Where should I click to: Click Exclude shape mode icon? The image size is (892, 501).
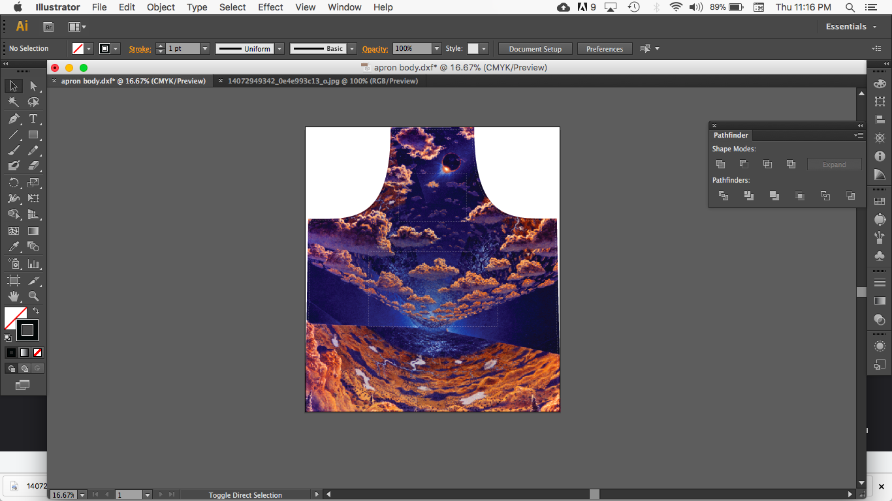tap(791, 164)
